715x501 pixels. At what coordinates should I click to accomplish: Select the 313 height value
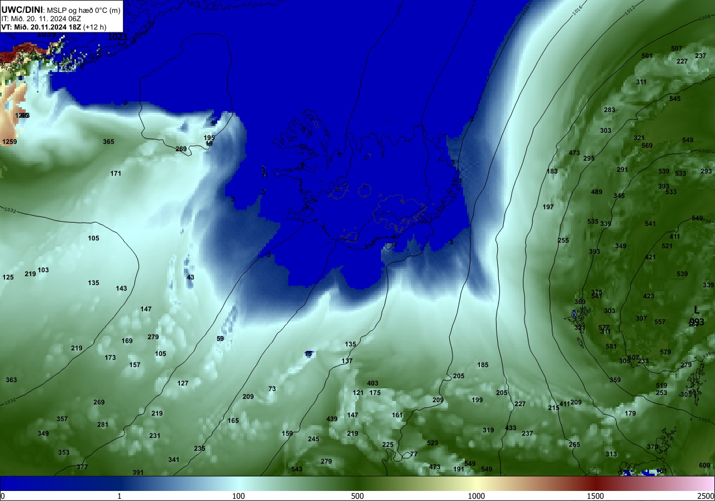coord(611,454)
